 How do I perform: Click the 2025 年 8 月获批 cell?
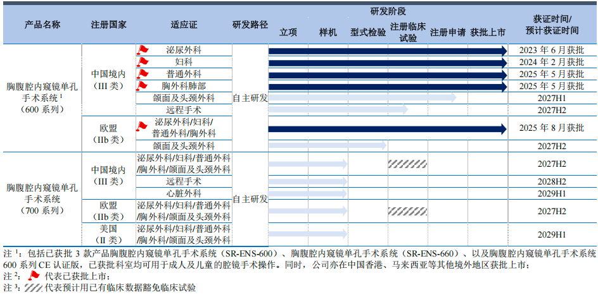coord(552,128)
